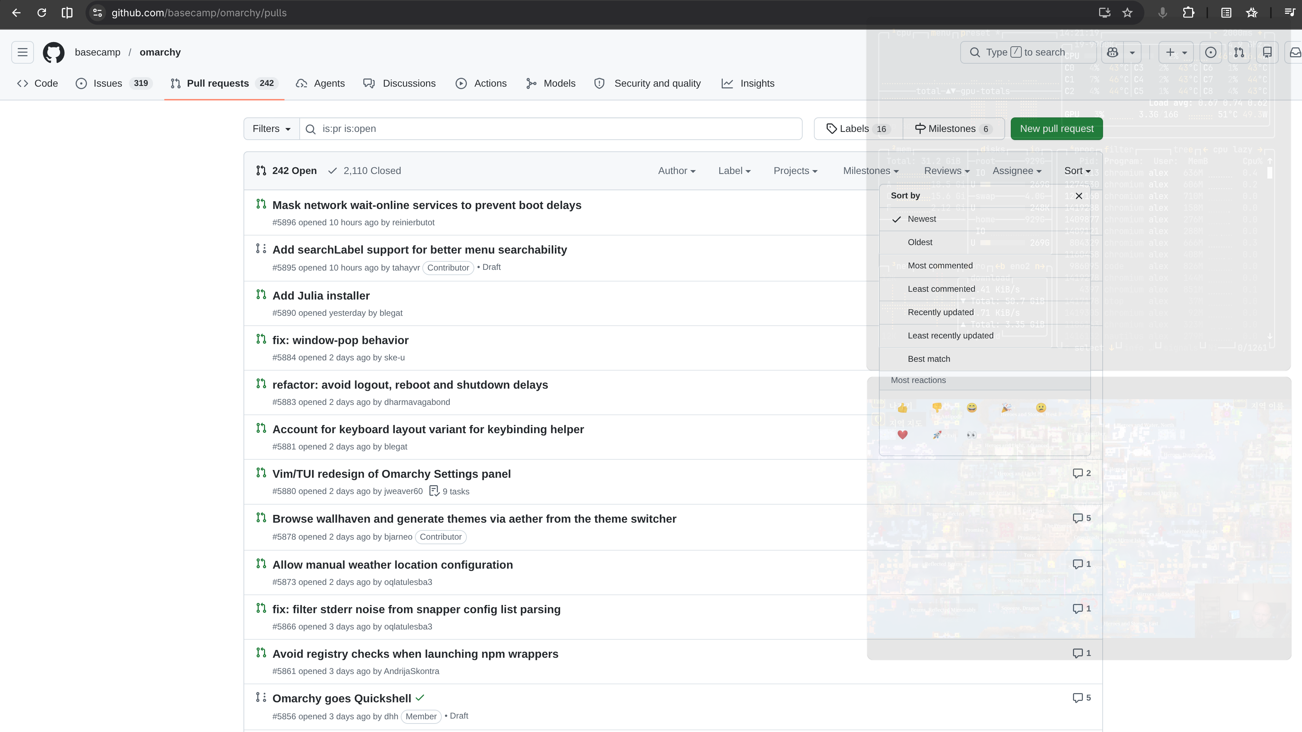Open the header pull requests icon

click(1239, 52)
